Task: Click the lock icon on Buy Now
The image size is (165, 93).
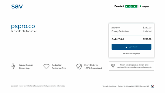Action: 127,47
